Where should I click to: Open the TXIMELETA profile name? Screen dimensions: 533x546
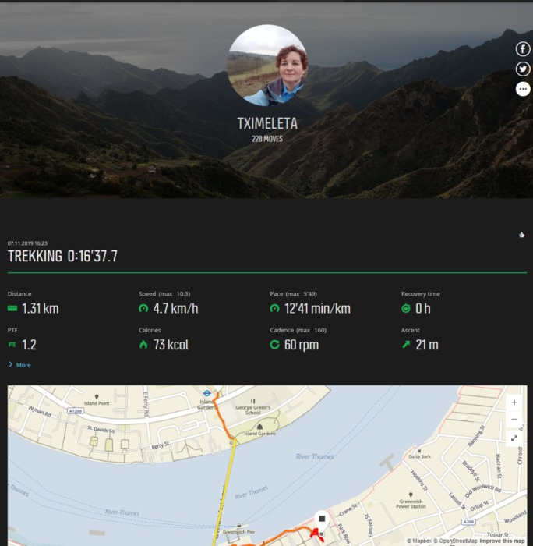click(267, 123)
